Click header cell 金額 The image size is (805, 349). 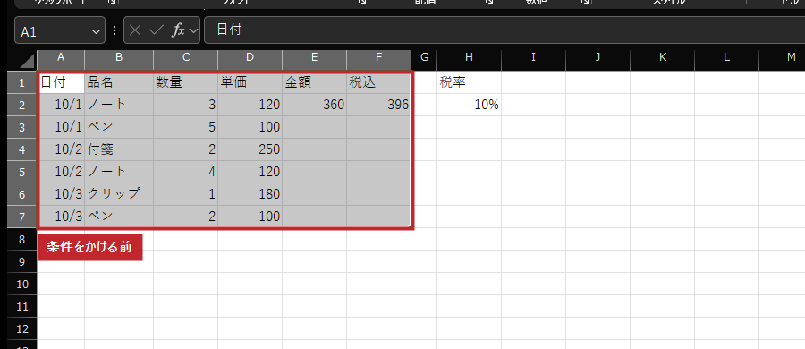pyautogui.click(x=315, y=82)
